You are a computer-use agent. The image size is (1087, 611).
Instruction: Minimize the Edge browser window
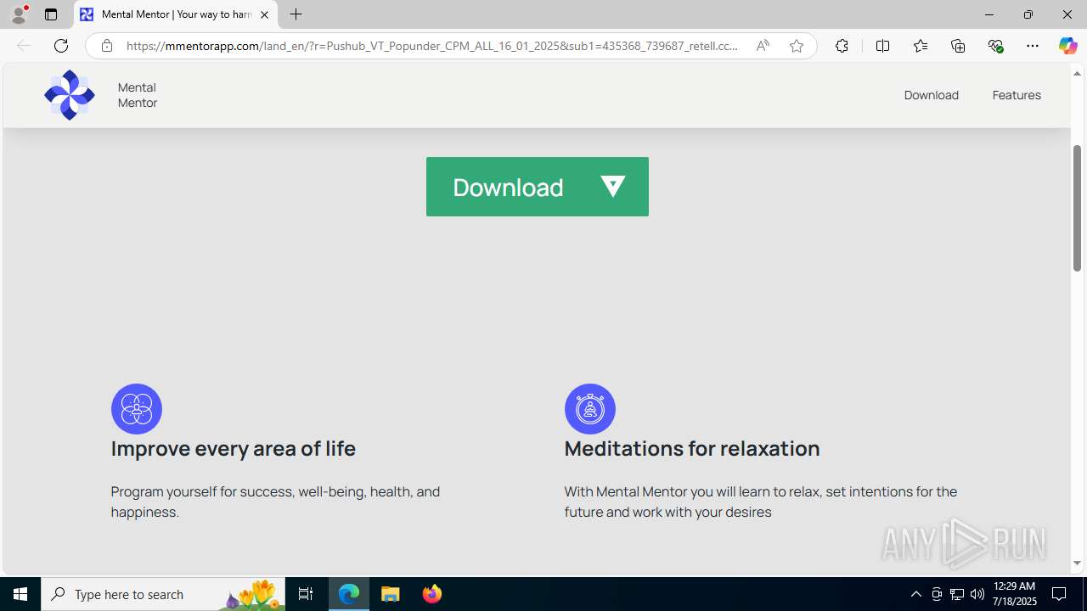pos(989,14)
